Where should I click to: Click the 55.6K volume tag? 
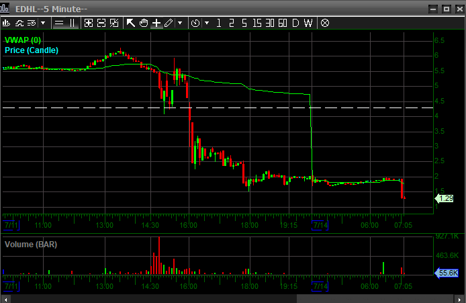447,273
